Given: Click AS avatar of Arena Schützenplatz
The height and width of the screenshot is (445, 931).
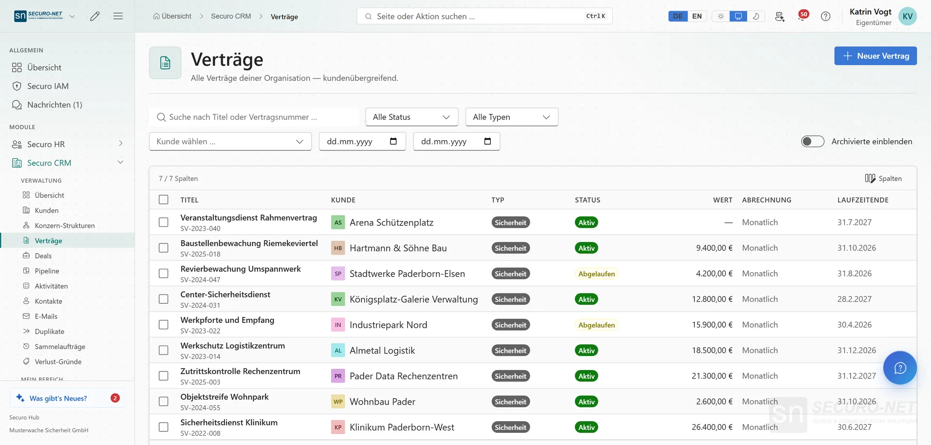Looking at the screenshot, I should coord(338,222).
